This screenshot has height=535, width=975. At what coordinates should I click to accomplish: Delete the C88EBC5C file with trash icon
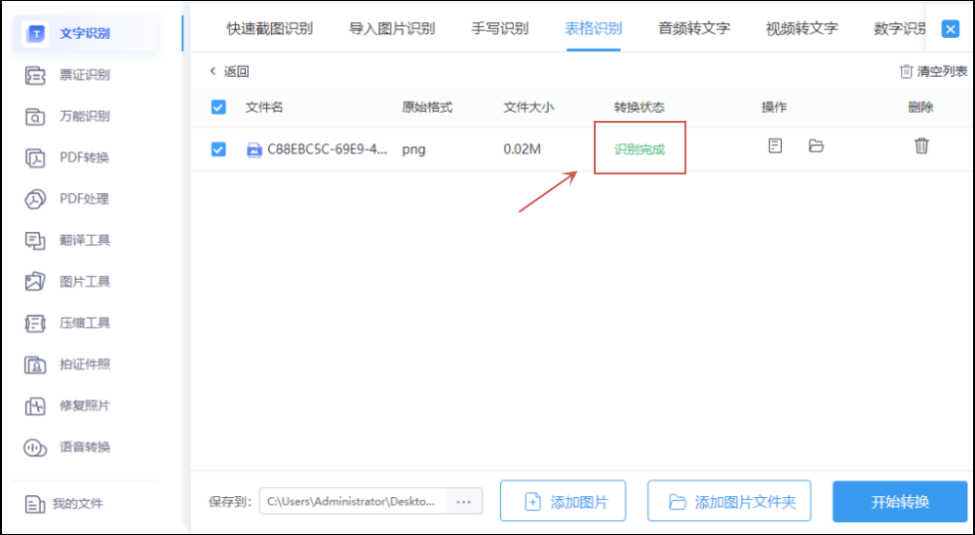click(x=921, y=145)
